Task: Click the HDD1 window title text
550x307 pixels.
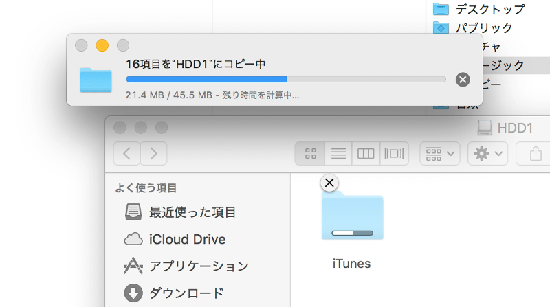Action: click(x=515, y=128)
